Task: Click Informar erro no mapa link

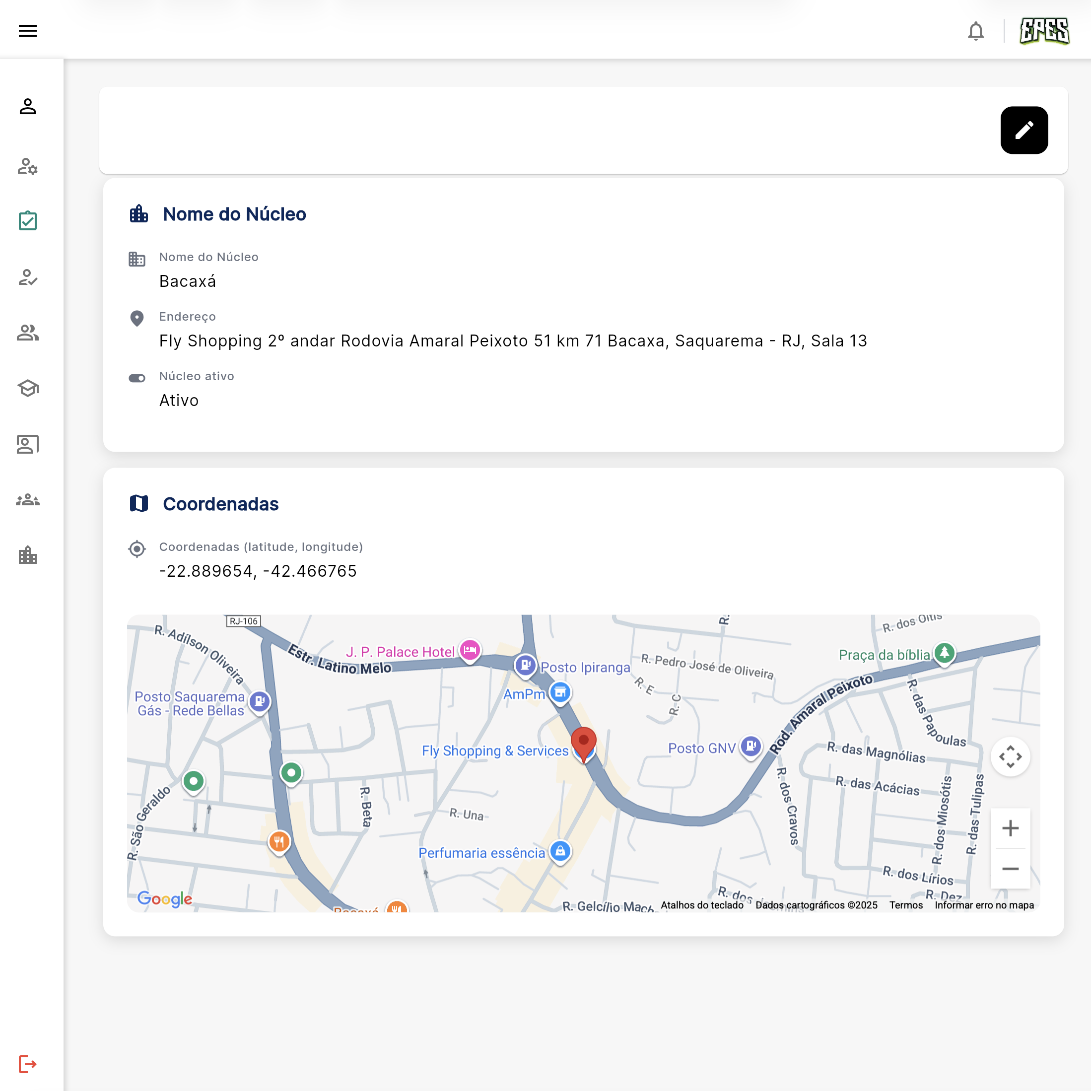Action: [x=984, y=905]
